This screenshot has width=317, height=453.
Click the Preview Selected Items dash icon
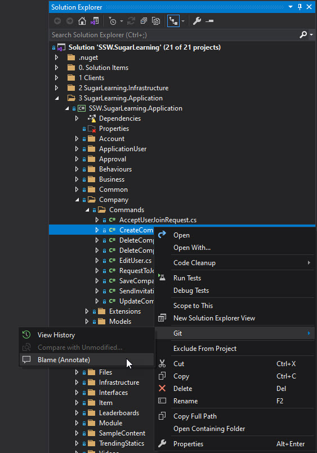tap(209, 21)
